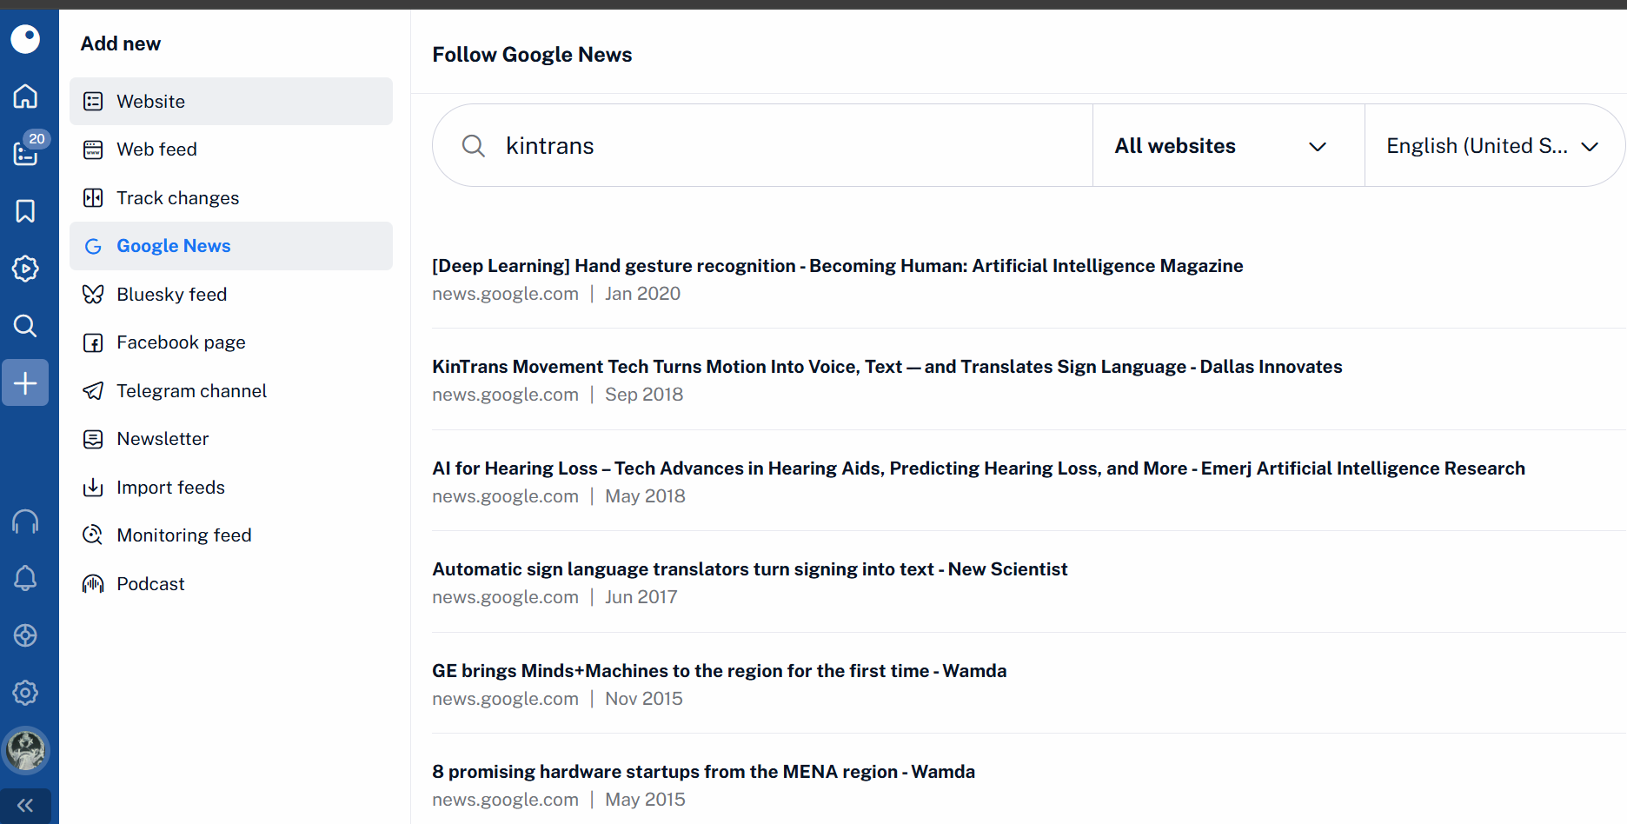Open the All websites dropdown
This screenshot has height=824, width=1627.
pos(1228,146)
